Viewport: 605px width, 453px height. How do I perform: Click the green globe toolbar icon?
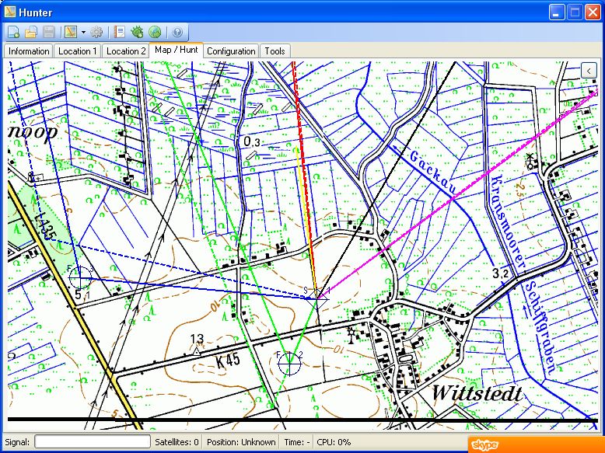155,33
